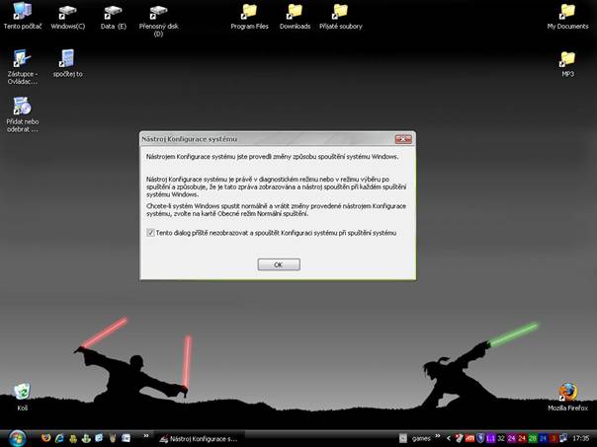Image resolution: width=597 pixels, height=447 pixels.
Task: Click the Nástroj Konfigurace taskbar button
Action: point(200,439)
